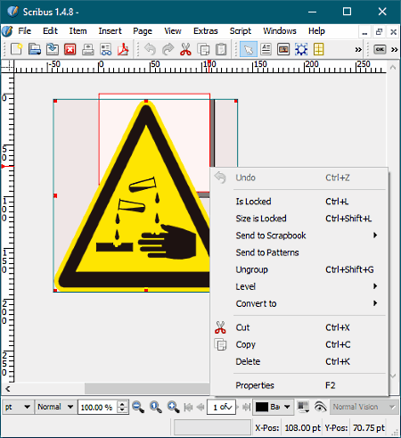Click the scissors Cut toolbar icon
This screenshot has width=401, height=438.
(x=185, y=49)
